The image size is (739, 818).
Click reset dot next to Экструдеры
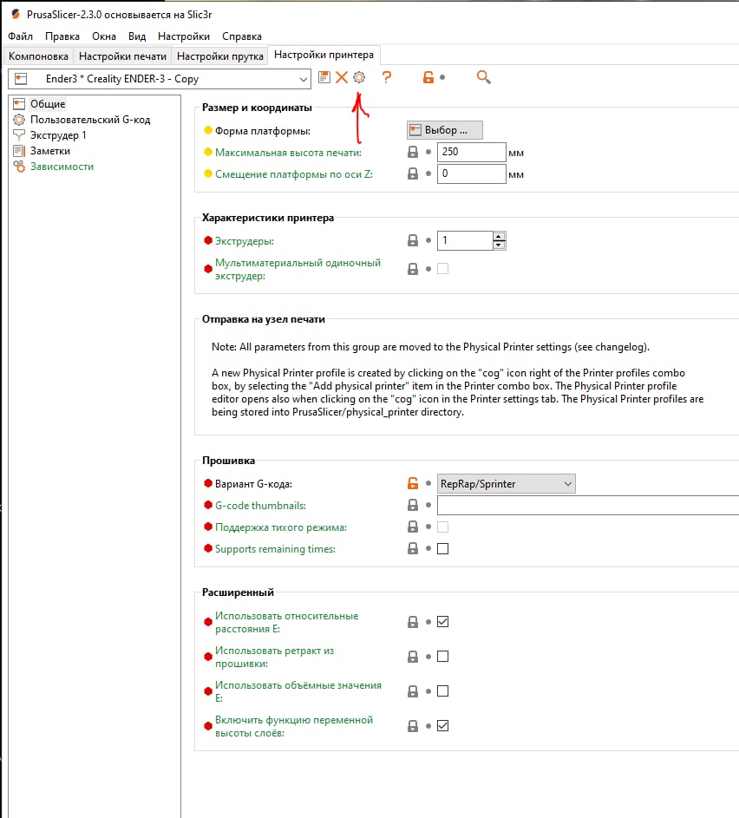(428, 240)
